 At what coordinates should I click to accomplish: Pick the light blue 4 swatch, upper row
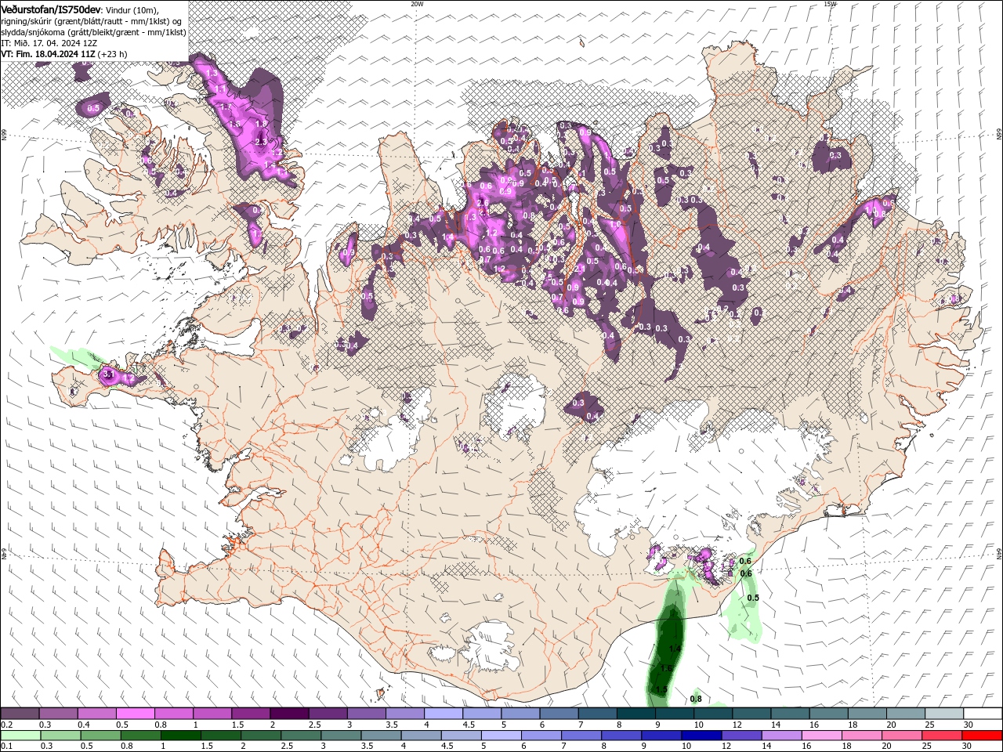(x=444, y=714)
